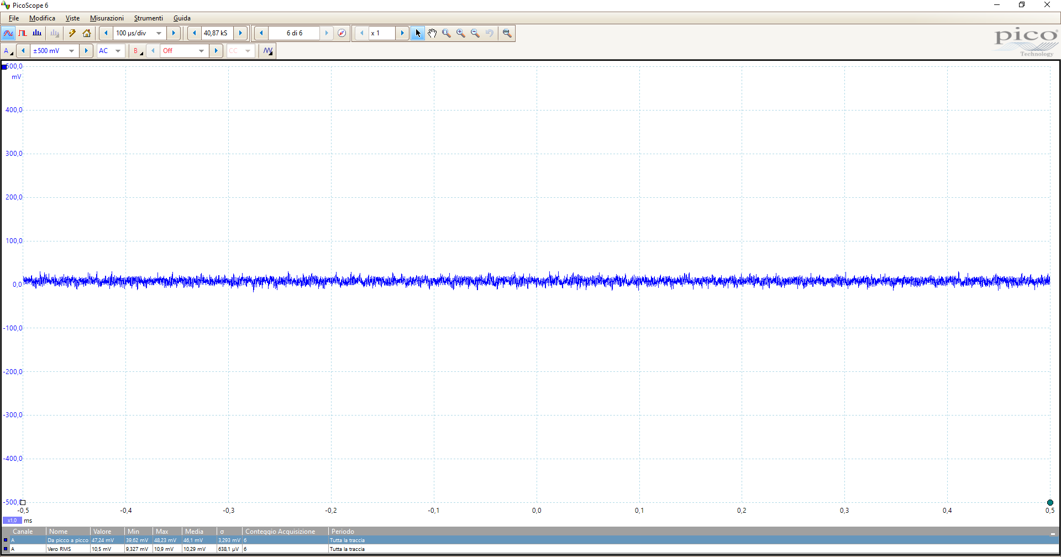Open Channel B options button
The image size is (1061, 557).
[138, 51]
